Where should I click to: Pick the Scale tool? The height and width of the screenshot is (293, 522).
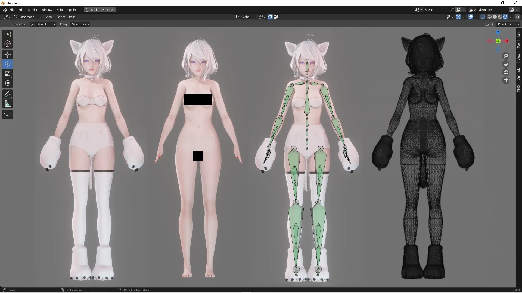(x=8, y=74)
